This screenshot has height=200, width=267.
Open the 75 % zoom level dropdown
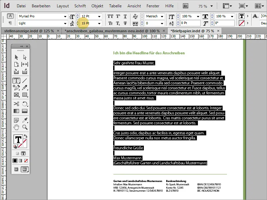(212, 6)
